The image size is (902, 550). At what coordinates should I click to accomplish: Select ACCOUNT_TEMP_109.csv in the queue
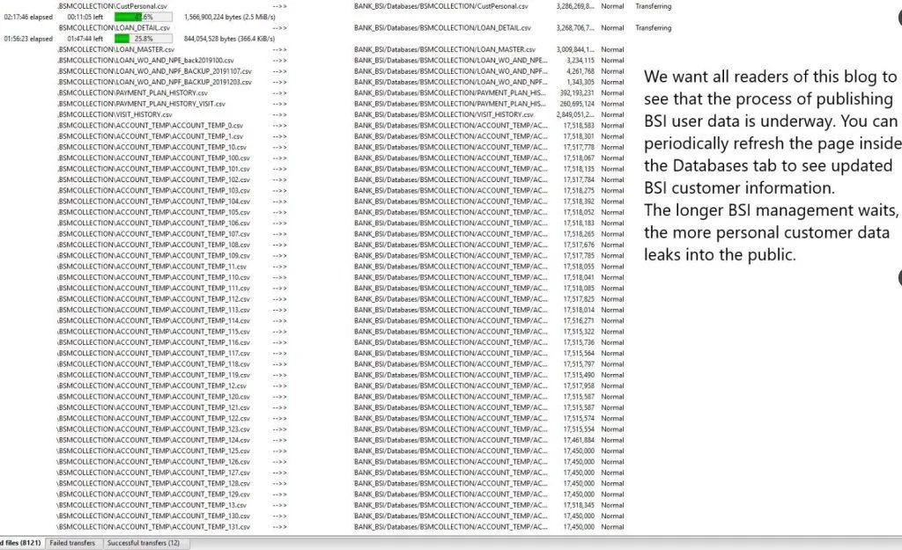[x=153, y=256]
